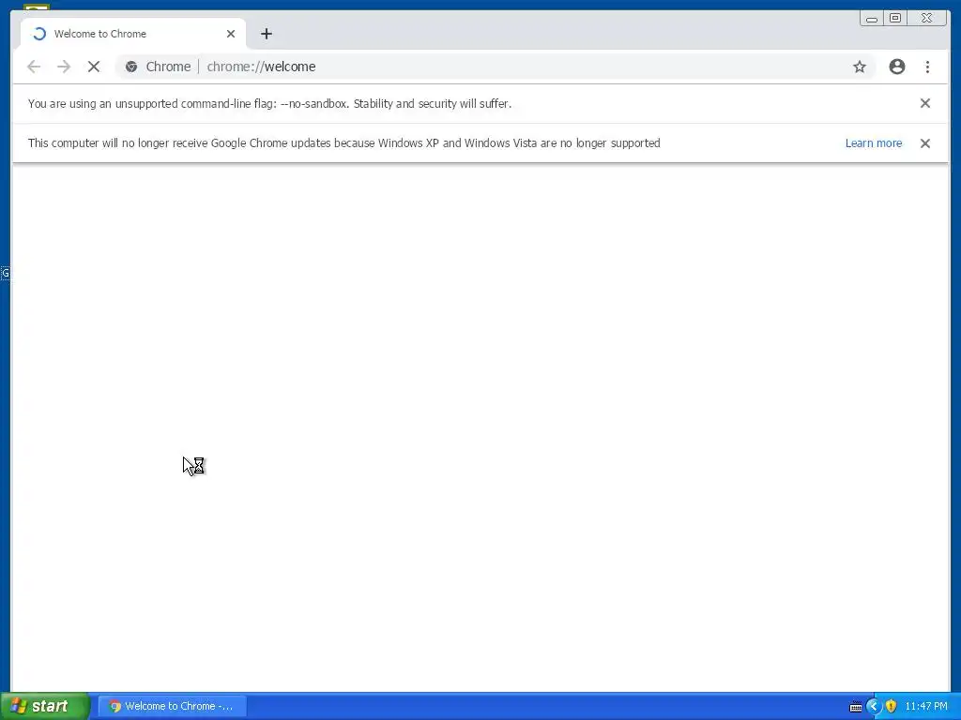
Task: Dismiss the no-sandbox warning bar
Action: [x=924, y=103]
